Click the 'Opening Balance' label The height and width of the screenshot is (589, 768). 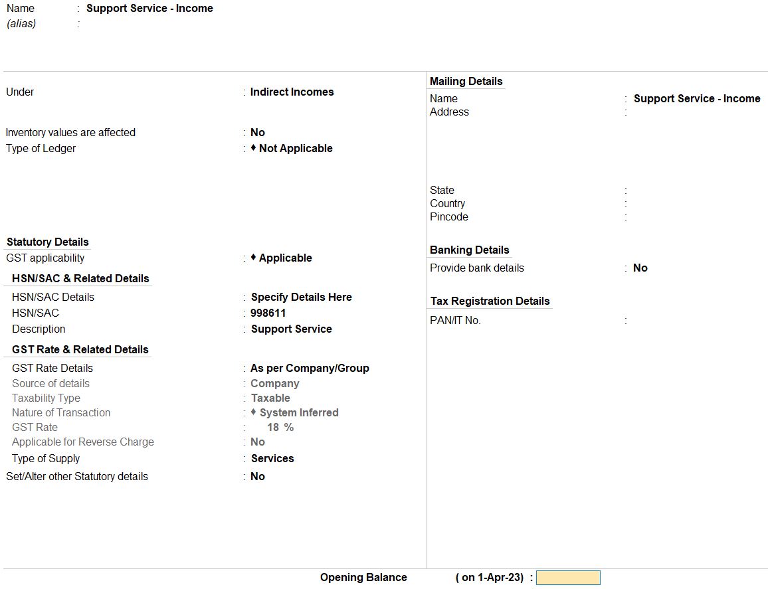(363, 578)
